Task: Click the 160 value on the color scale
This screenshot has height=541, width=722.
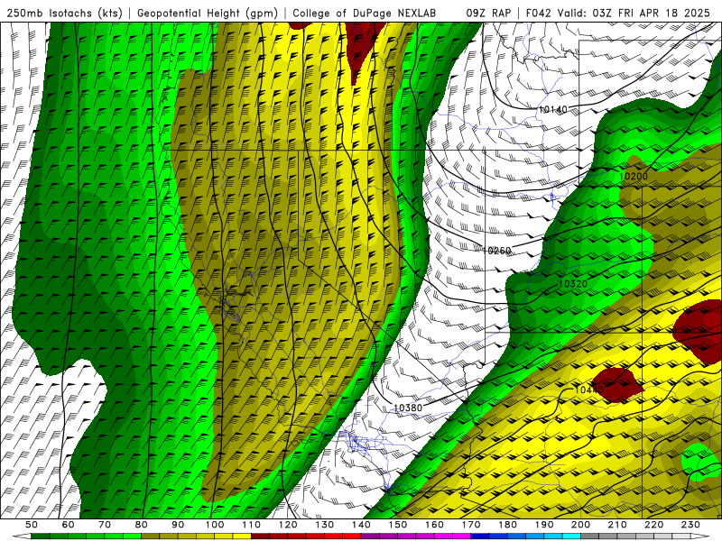Action: point(434,525)
